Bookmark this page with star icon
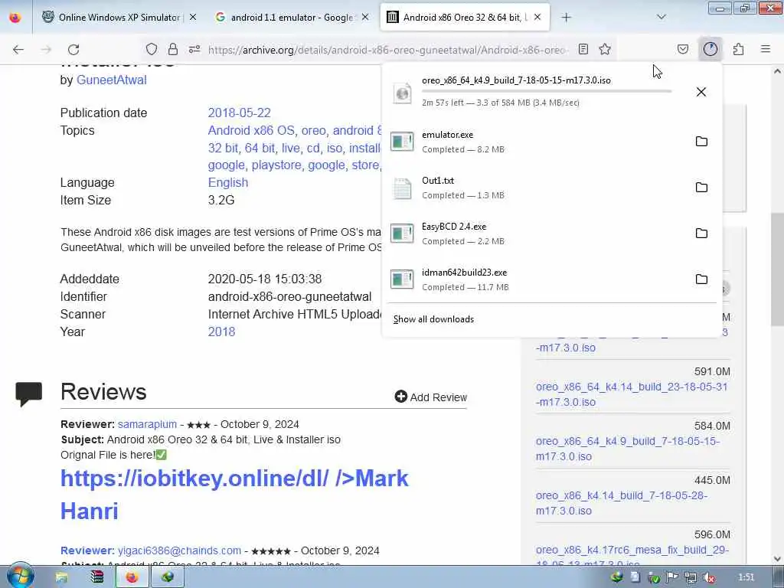This screenshot has width=784, height=588. tap(605, 49)
